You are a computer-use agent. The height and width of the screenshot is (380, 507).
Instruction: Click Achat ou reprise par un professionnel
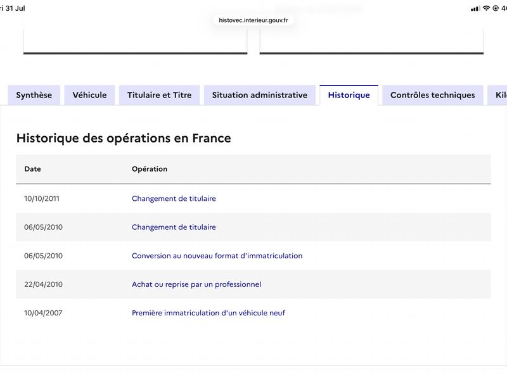[196, 284]
